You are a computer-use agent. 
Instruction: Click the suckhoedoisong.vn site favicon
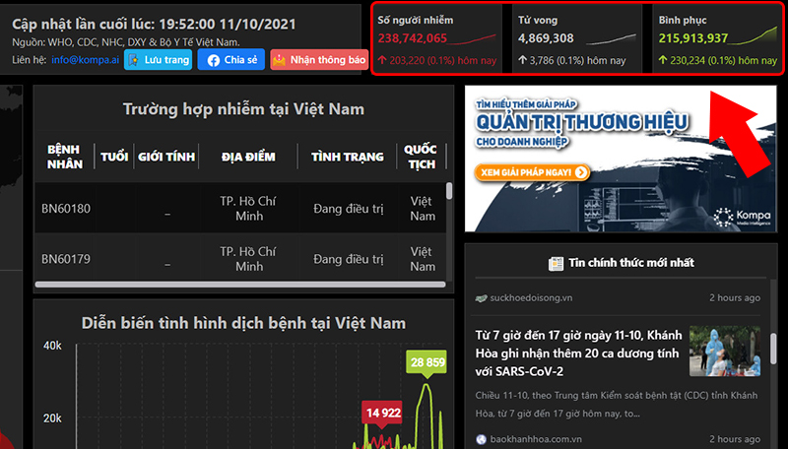point(481,298)
